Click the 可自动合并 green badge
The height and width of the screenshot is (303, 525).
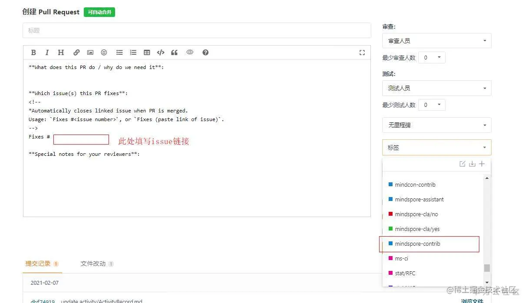tap(99, 12)
